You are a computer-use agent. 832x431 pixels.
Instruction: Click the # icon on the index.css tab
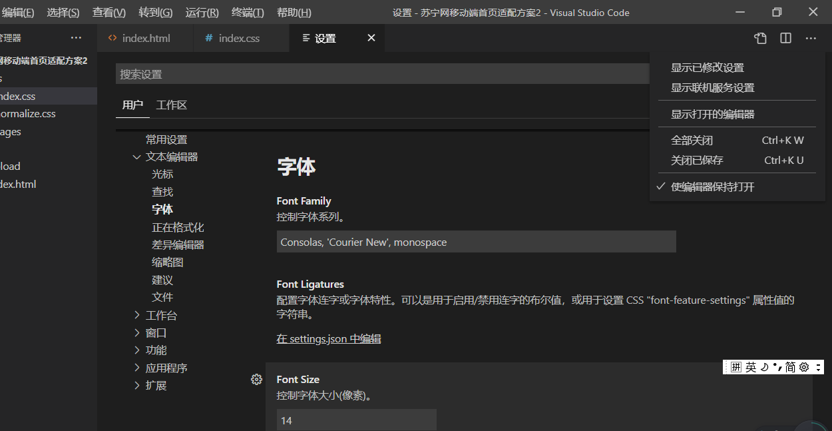coord(209,38)
